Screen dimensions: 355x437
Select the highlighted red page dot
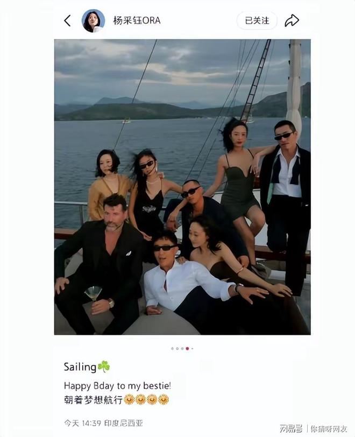pyautogui.click(x=187, y=348)
